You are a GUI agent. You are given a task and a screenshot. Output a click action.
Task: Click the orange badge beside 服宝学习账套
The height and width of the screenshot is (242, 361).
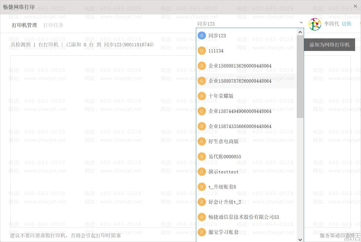tap(202, 232)
